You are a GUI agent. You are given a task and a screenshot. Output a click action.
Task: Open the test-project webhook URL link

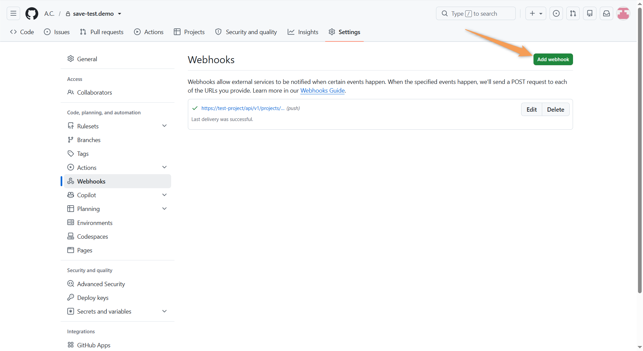[x=243, y=108]
